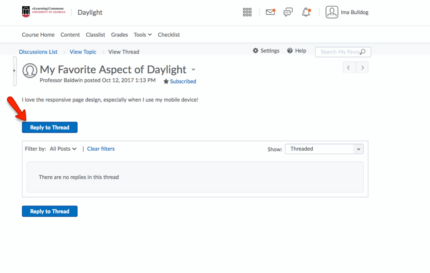Click the search magnifier icon
This screenshot has width=430, height=273.
coord(363,52)
